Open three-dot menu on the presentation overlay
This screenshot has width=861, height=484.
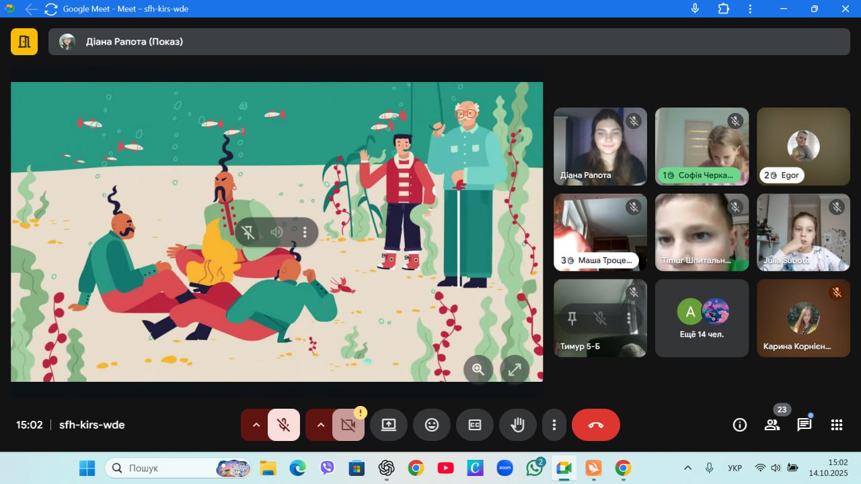pyautogui.click(x=305, y=232)
